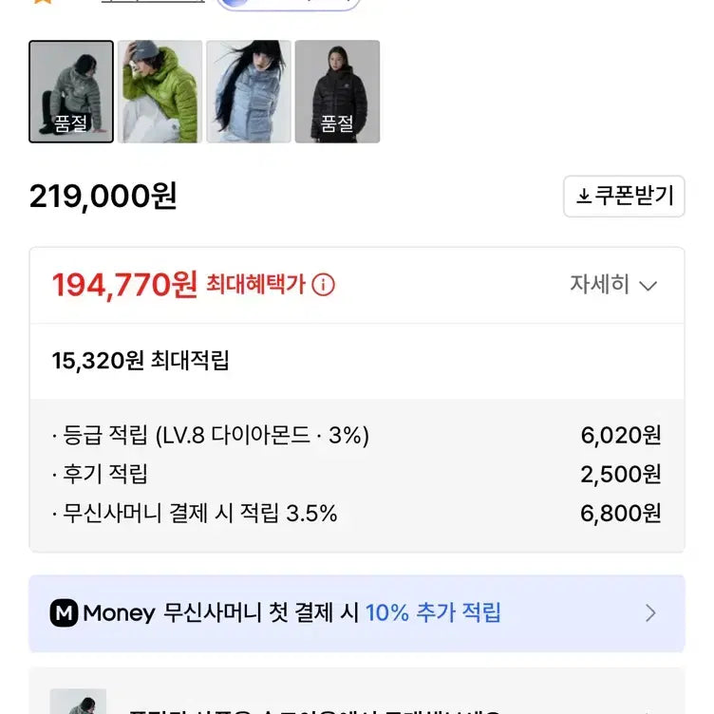714x714 pixels.
Task: Click the chevron next to 자세히
Action: (648, 286)
